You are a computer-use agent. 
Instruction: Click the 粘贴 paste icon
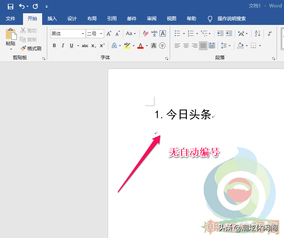pos(11,34)
